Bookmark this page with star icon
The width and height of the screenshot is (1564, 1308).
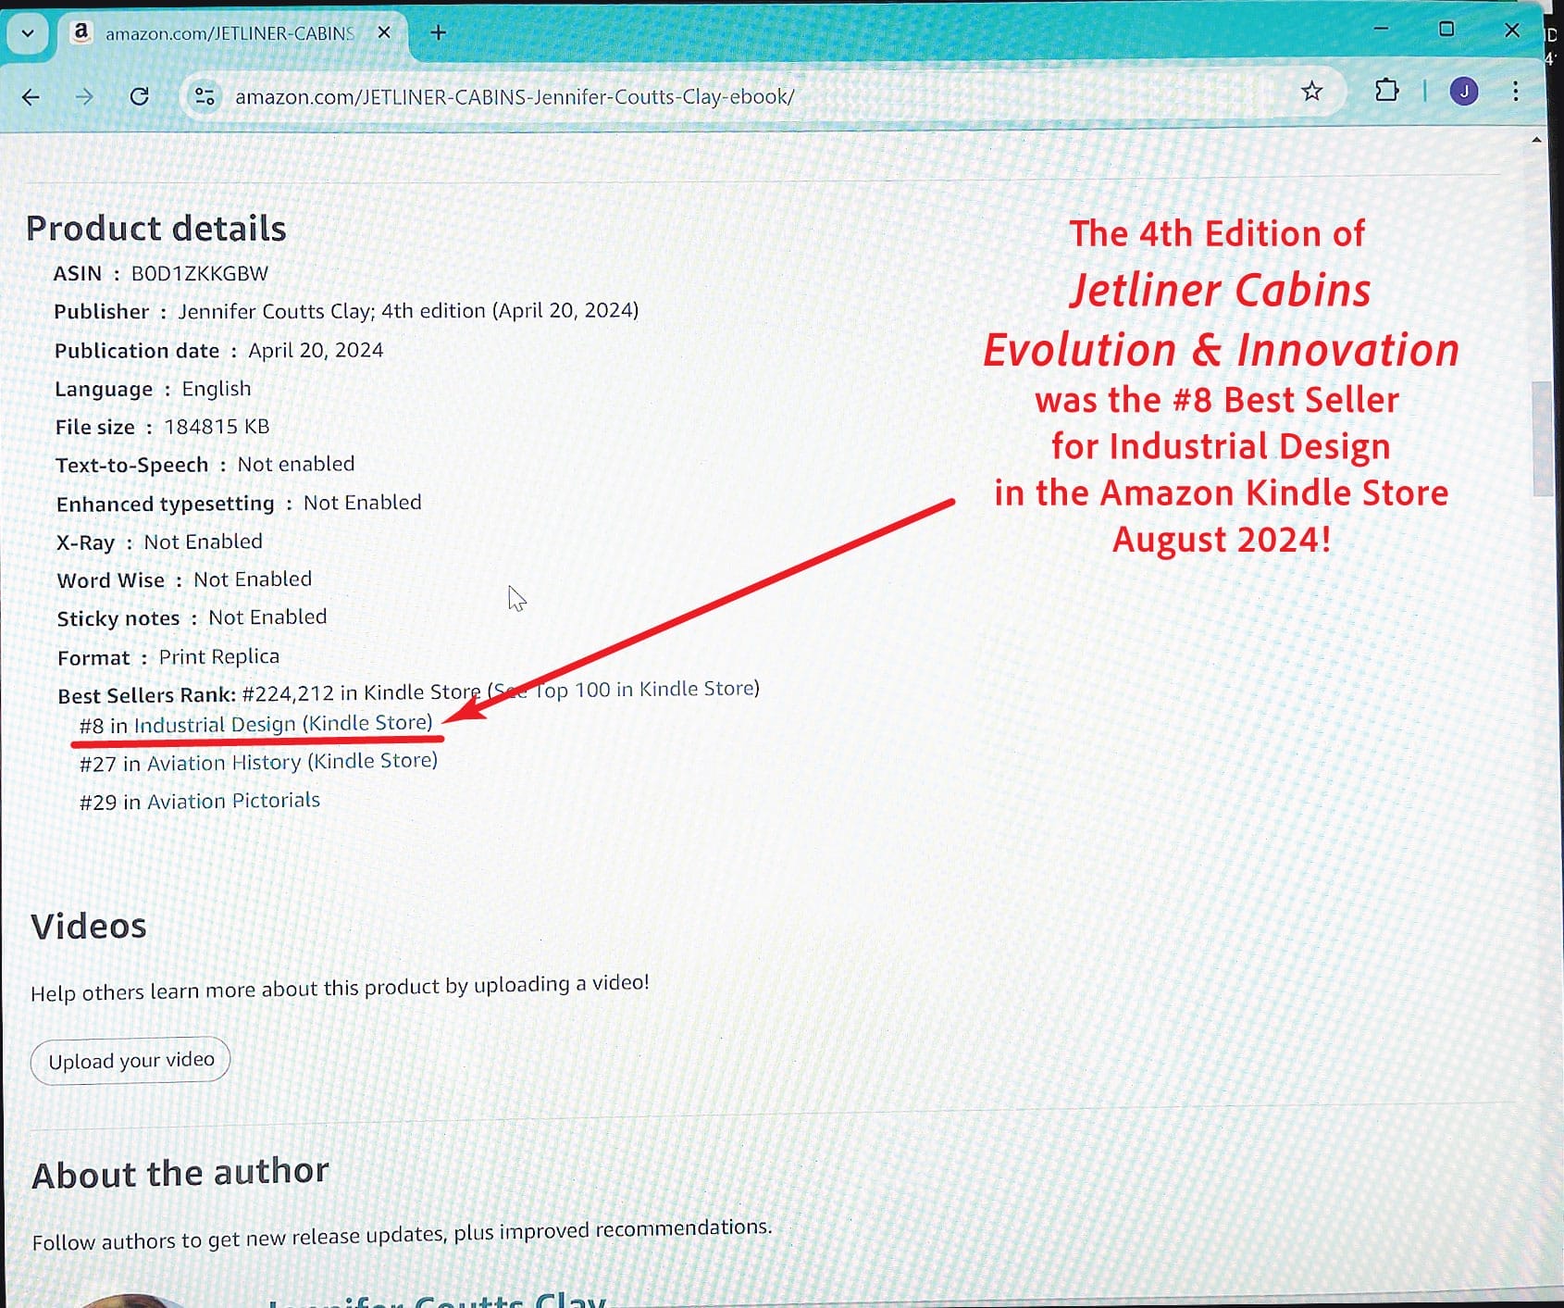[x=1311, y=92]
